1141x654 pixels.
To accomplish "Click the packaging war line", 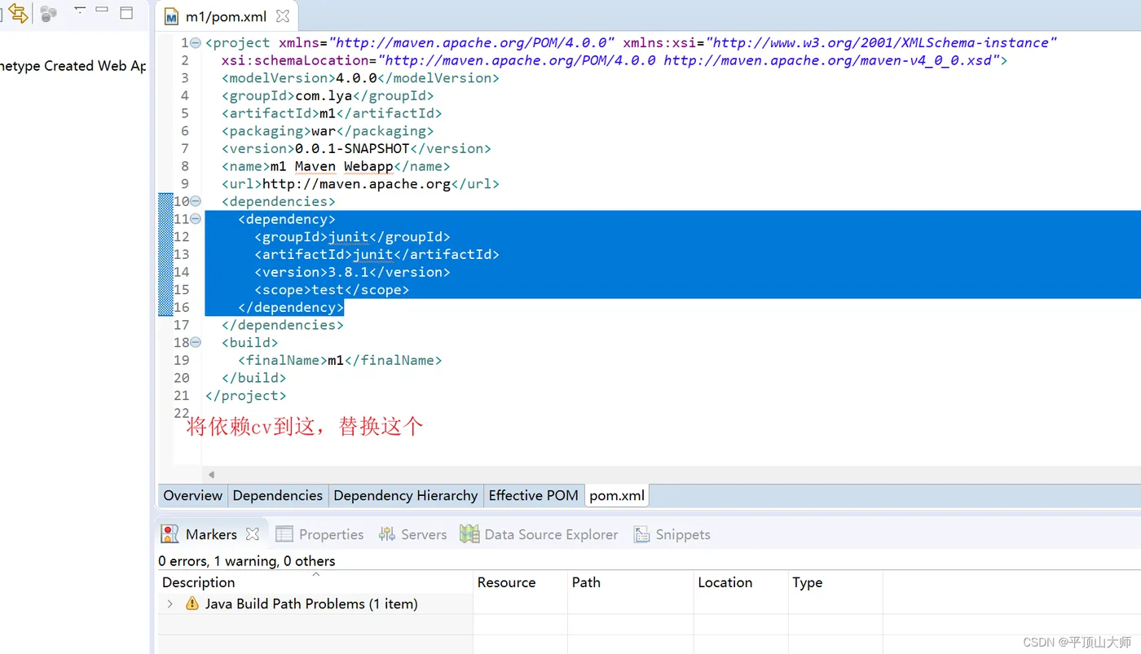I will (x=328, y=131).
